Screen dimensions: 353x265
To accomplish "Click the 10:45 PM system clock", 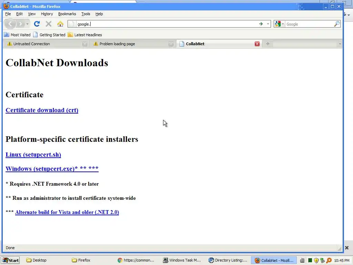I will point(342,261).
